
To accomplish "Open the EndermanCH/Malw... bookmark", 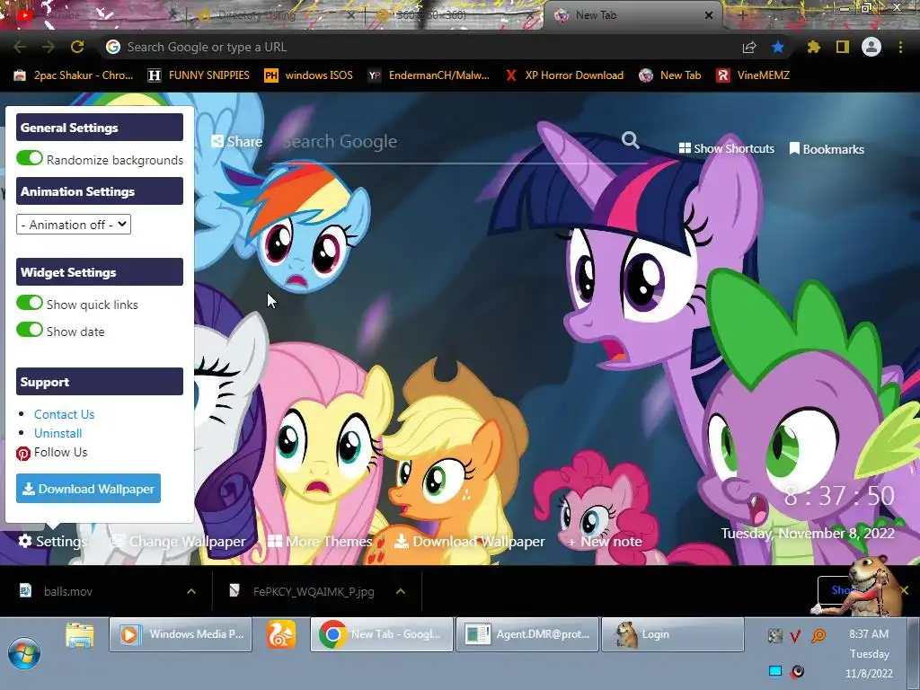I will click(x=429, y=75).
